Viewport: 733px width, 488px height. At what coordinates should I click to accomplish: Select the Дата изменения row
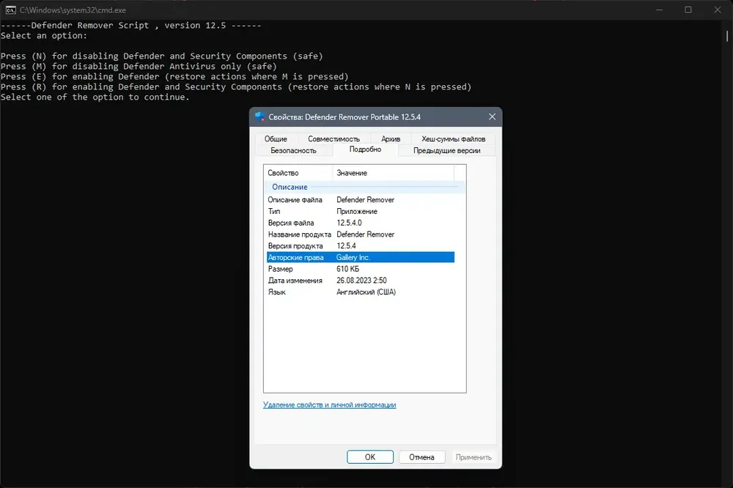pyautogui.click(x=361, y=281)
